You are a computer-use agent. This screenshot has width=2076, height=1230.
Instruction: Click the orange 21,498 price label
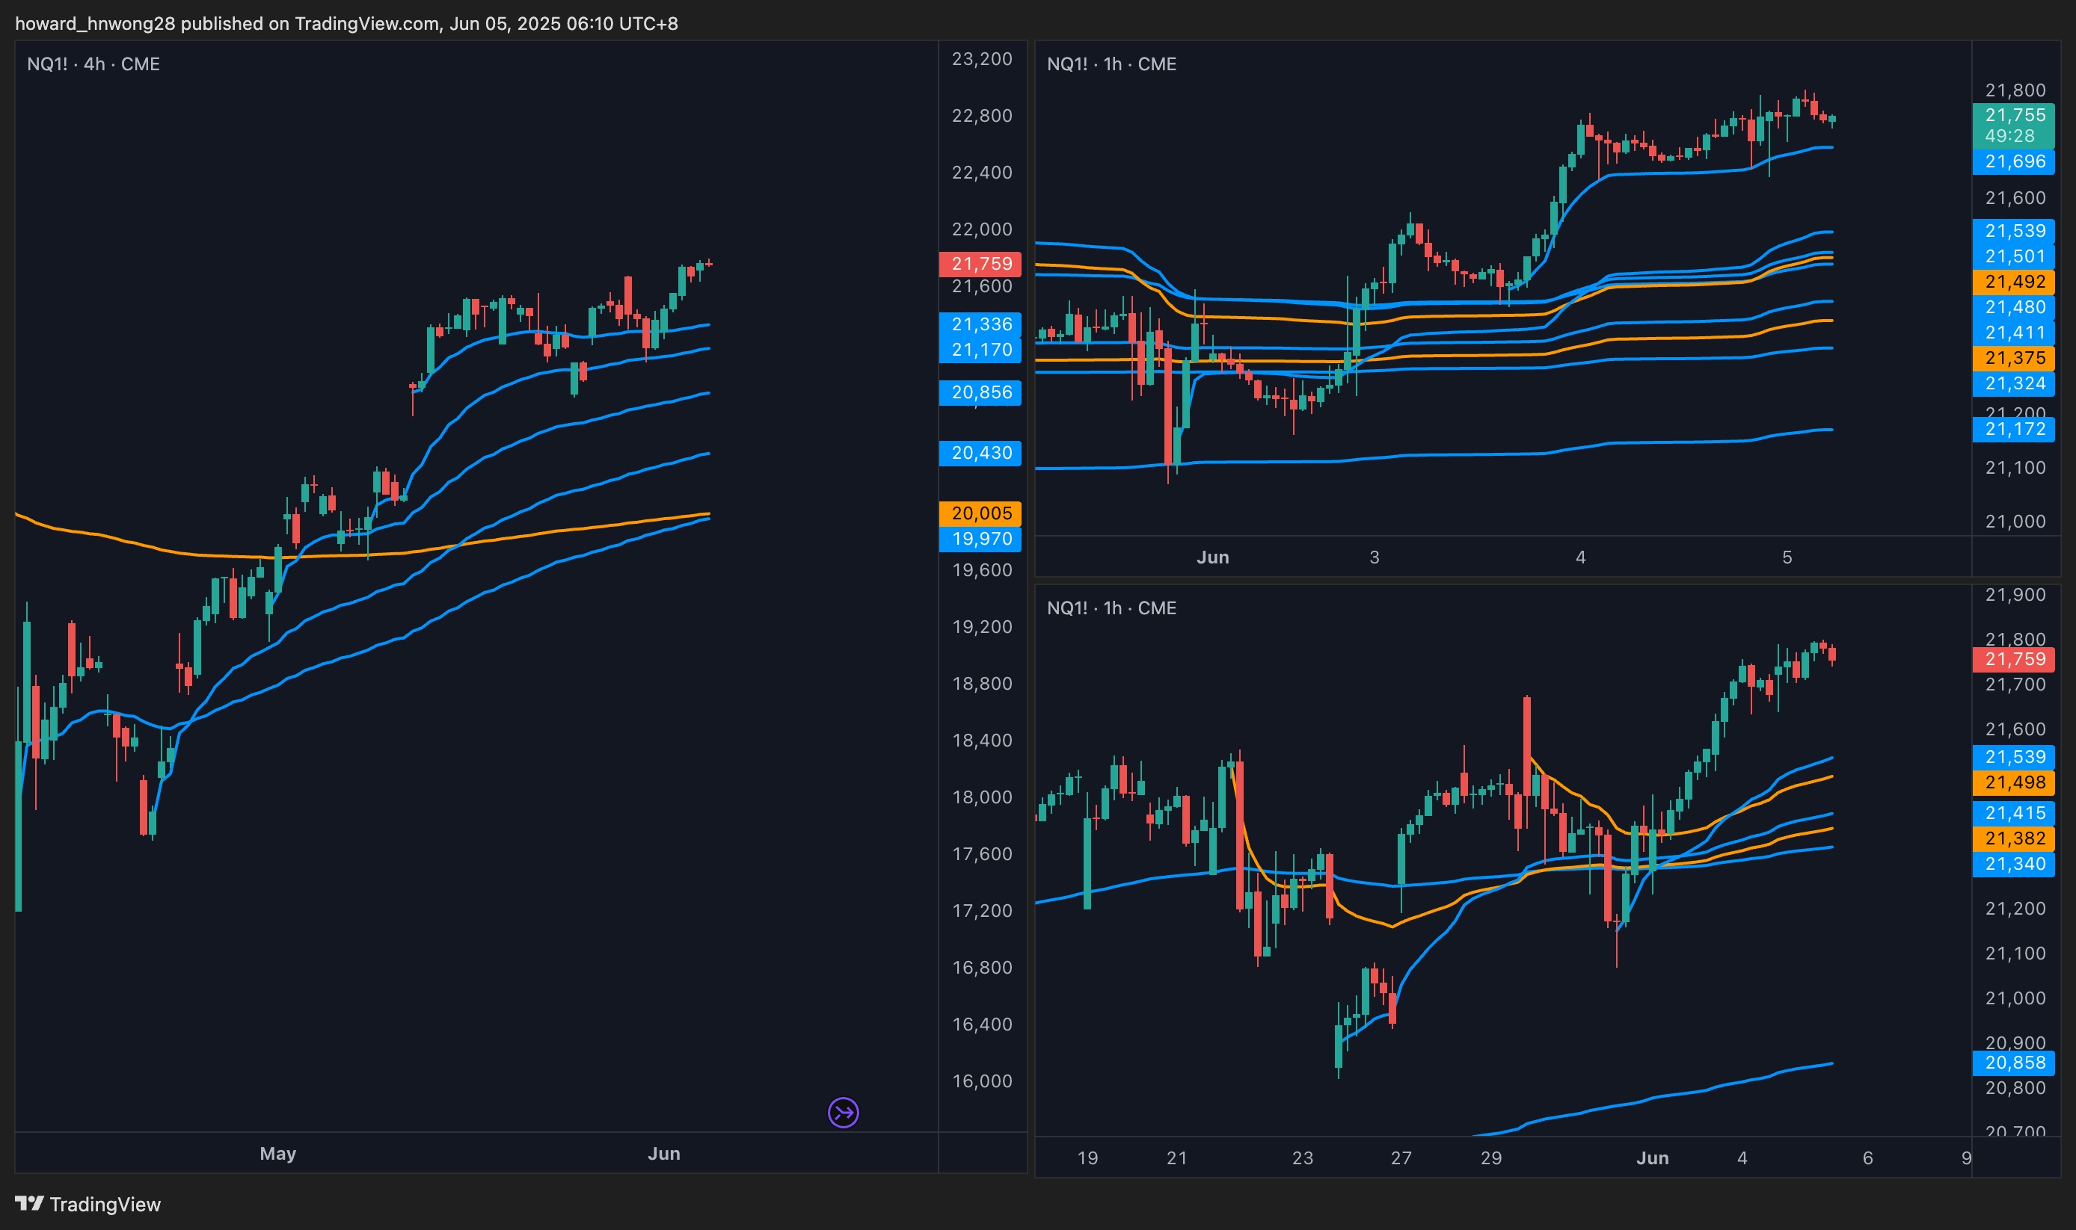click(2014, 782)
